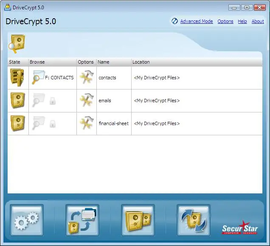Sort by the Name column header
The image size is (270, 246).
point(104,62)
